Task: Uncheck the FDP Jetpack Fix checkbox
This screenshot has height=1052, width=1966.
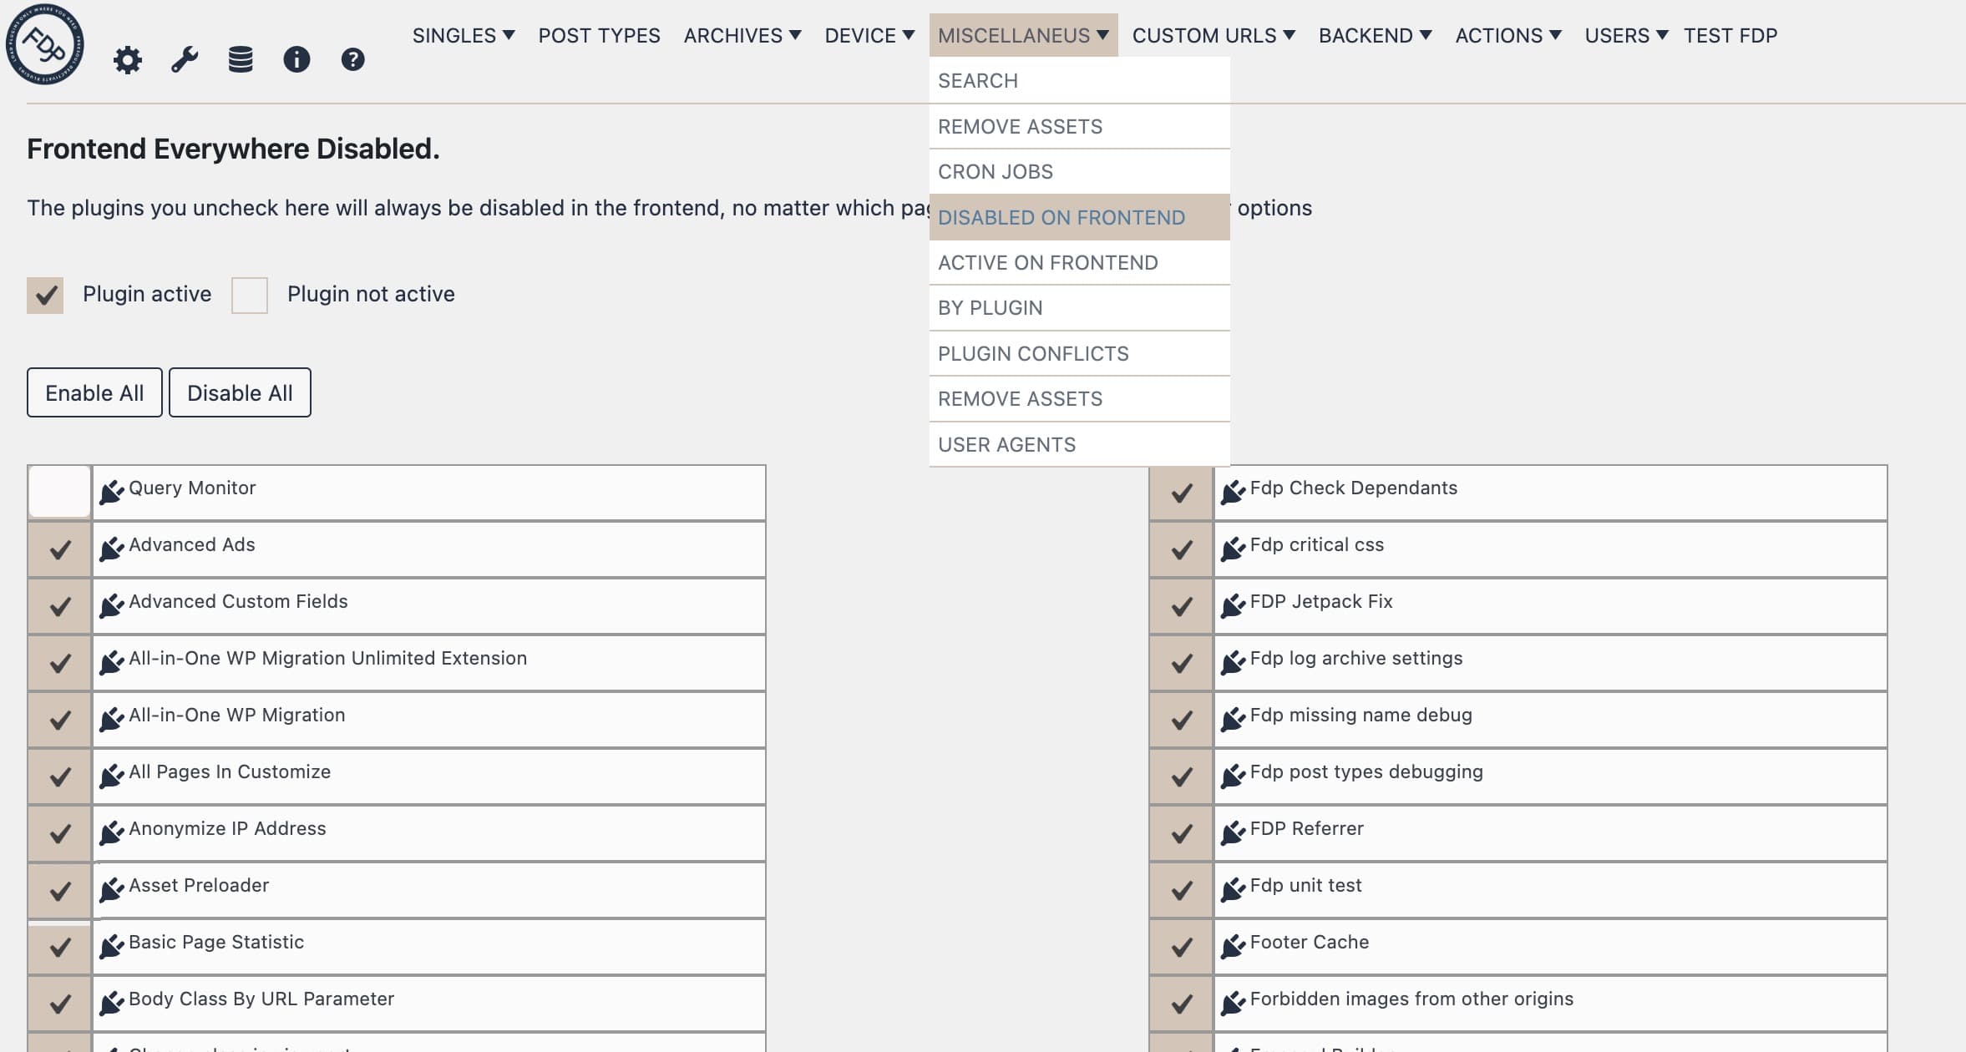Action: pyautogui.click(x=1181, y=606)
